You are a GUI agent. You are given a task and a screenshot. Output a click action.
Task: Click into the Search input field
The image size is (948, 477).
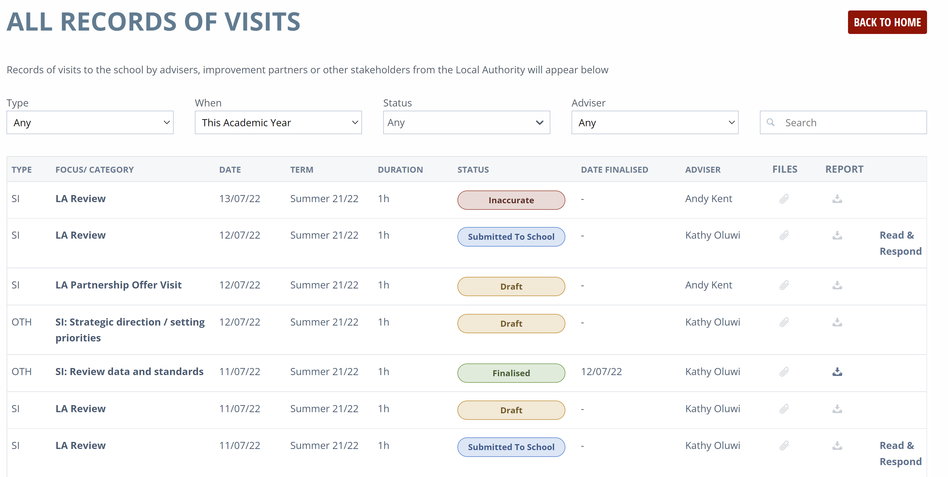click(x=843, y=123)
